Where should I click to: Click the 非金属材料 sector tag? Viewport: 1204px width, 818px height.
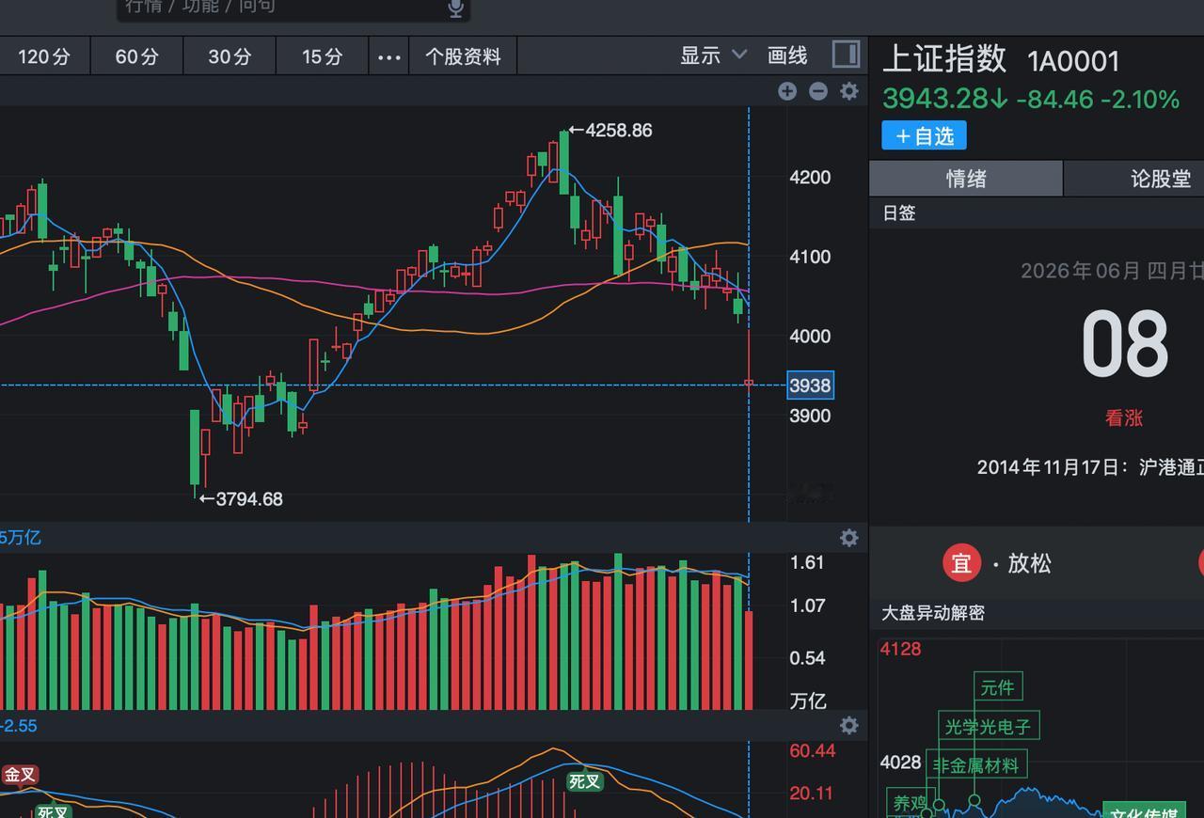[975, 765]
